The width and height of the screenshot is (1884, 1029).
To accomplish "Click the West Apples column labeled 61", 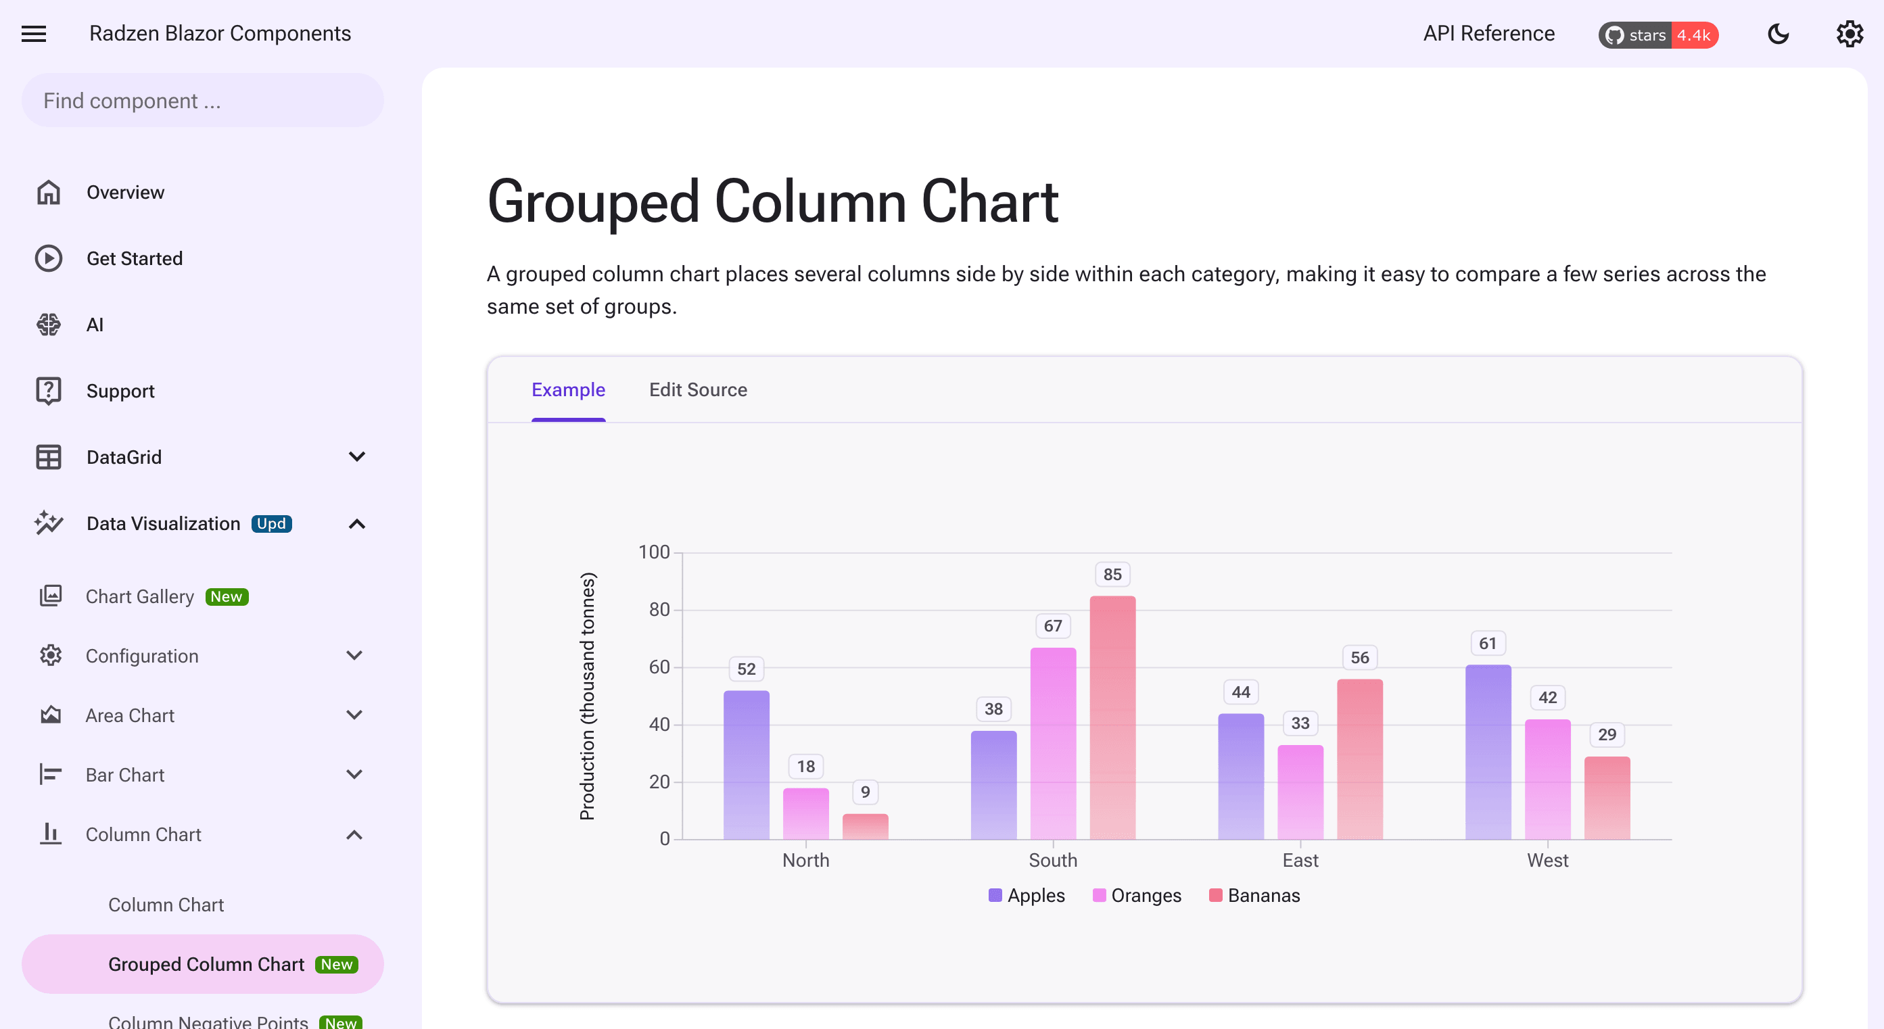I will click(x=1488, y=752).
